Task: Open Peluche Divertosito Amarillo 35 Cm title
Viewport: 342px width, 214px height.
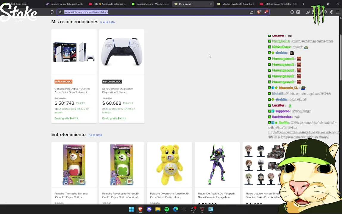Action: pyautogui.click(x=169, y=195)
